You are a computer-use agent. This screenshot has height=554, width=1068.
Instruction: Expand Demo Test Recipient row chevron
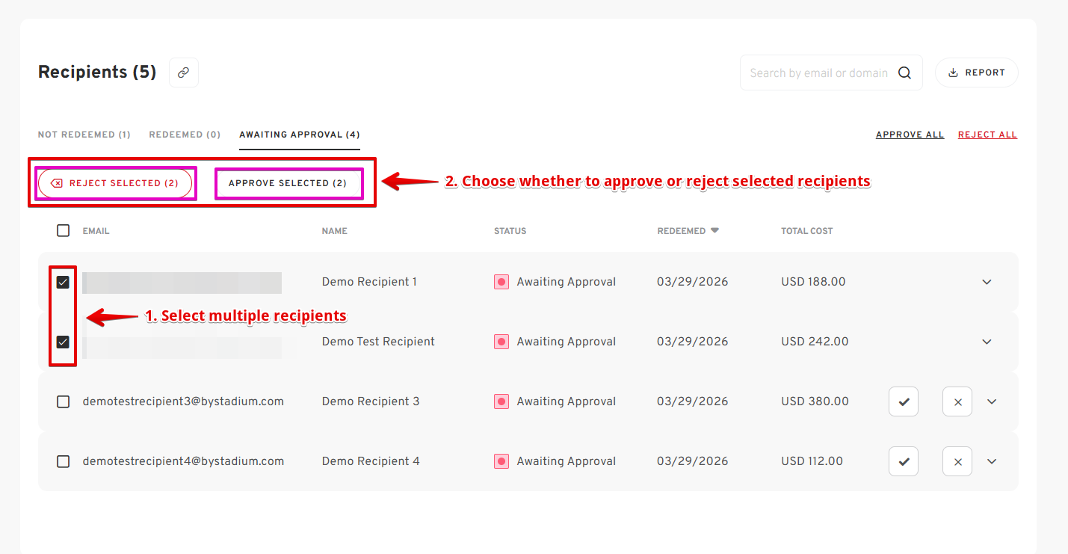[987, 342]
